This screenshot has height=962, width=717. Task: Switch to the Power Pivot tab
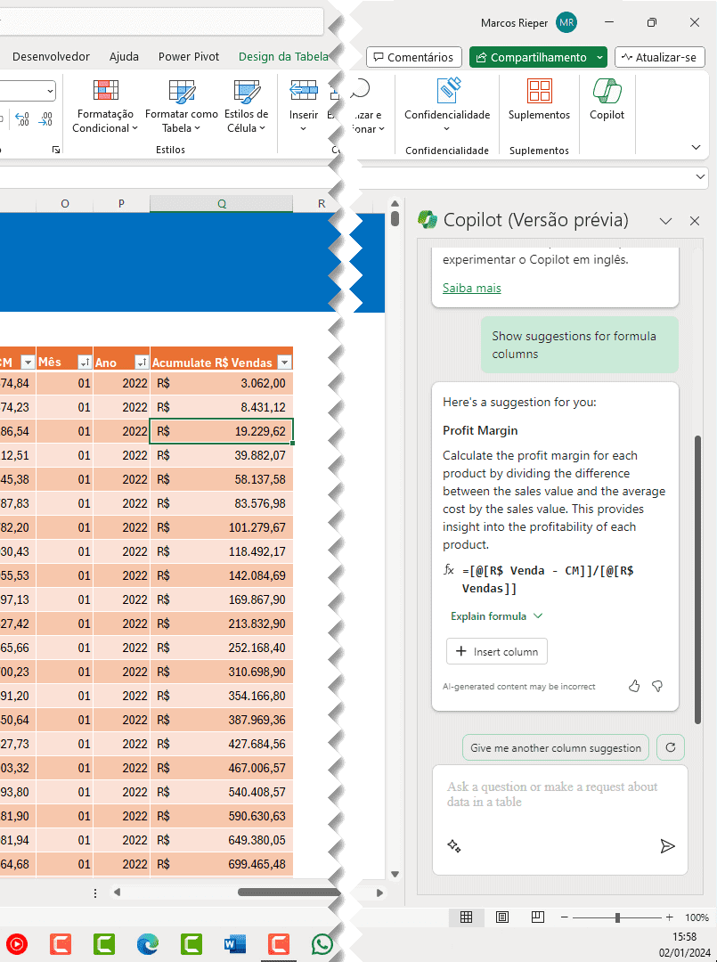coord(189,56)
